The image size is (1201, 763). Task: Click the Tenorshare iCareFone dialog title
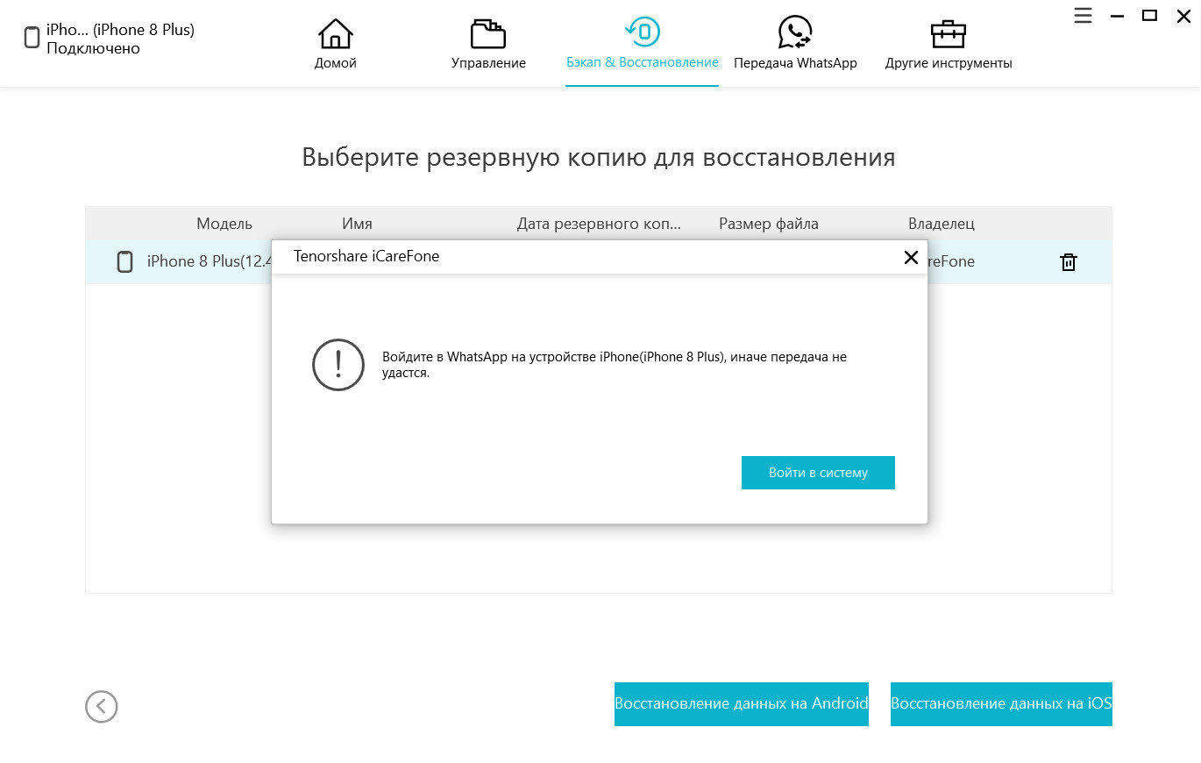point(366,257)
